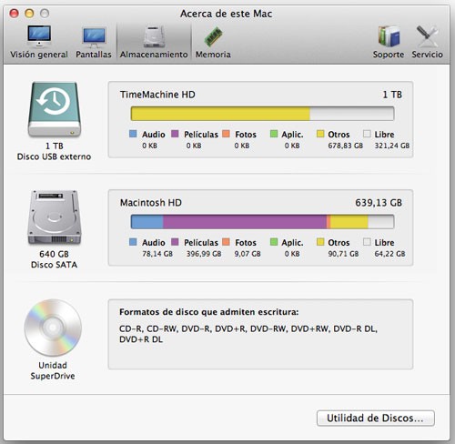Click the 9,07 GB Fotos value
The width and height of the screenshot is (455, 444).
click(x=248, y=254)
